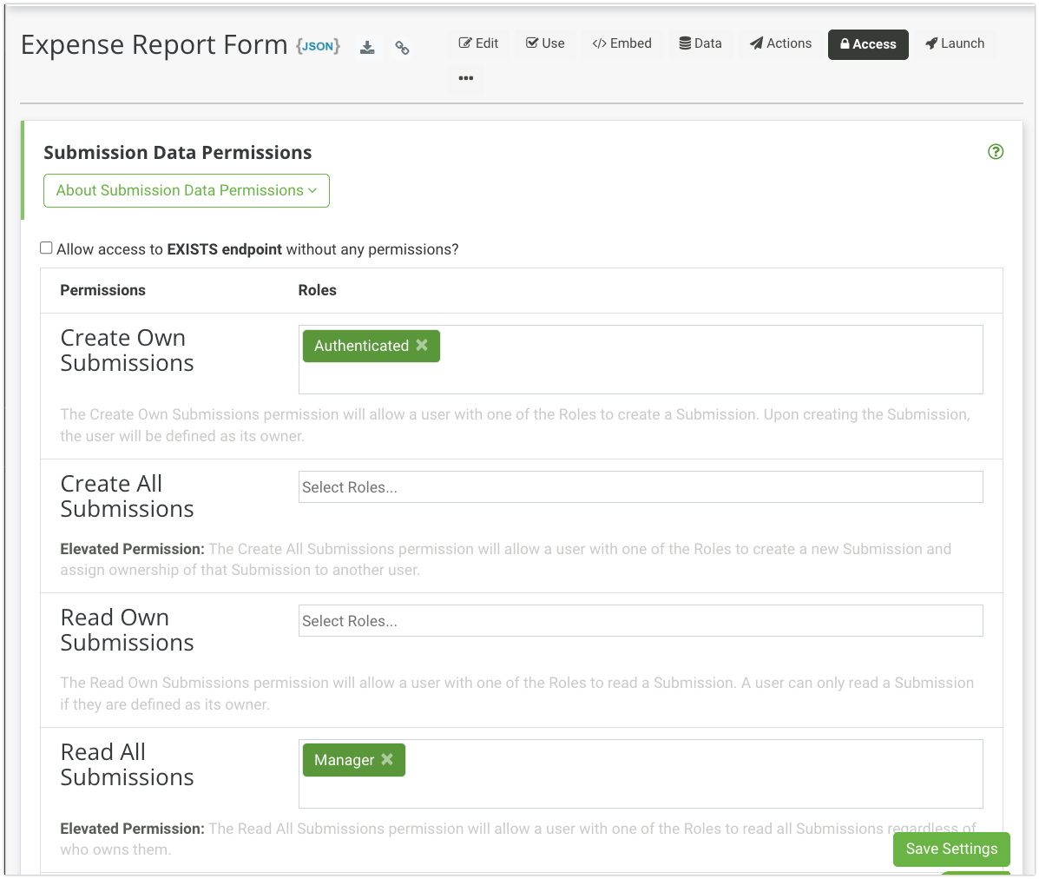The height and width of the screenshot is (879, 1039).
Task: Open the three-dots more options button
Action: pos(466,78)
